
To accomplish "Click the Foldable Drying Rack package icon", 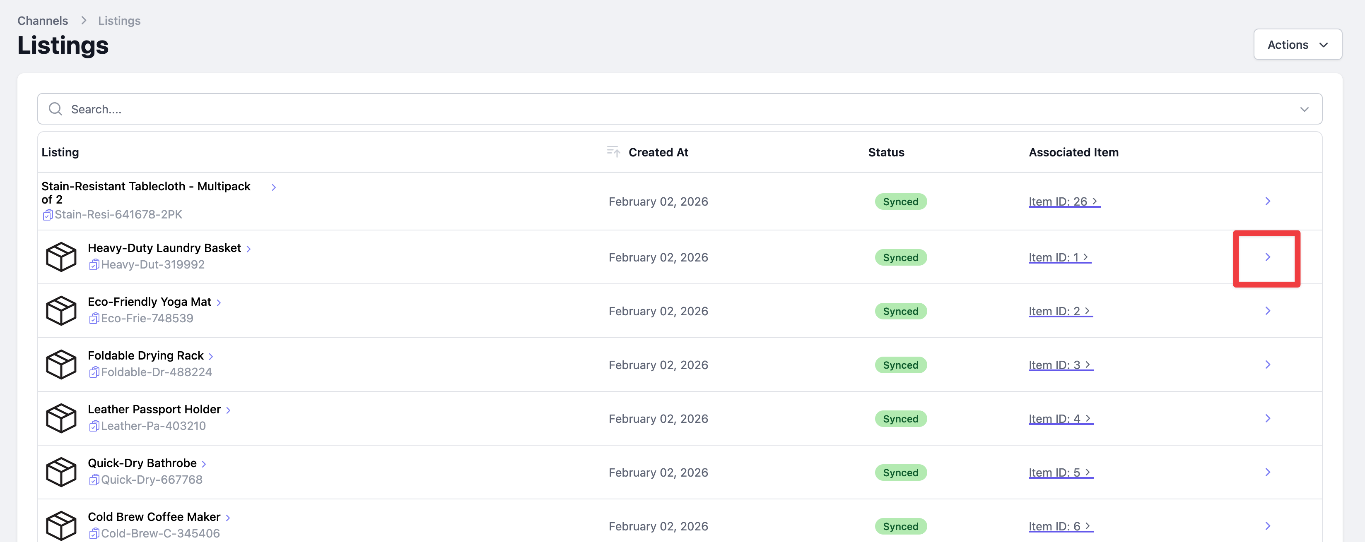I will click(x=61, y=364).
